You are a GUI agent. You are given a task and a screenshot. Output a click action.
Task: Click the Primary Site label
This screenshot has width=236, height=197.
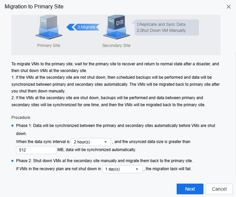pyautogui.click(x=49, y=46)
